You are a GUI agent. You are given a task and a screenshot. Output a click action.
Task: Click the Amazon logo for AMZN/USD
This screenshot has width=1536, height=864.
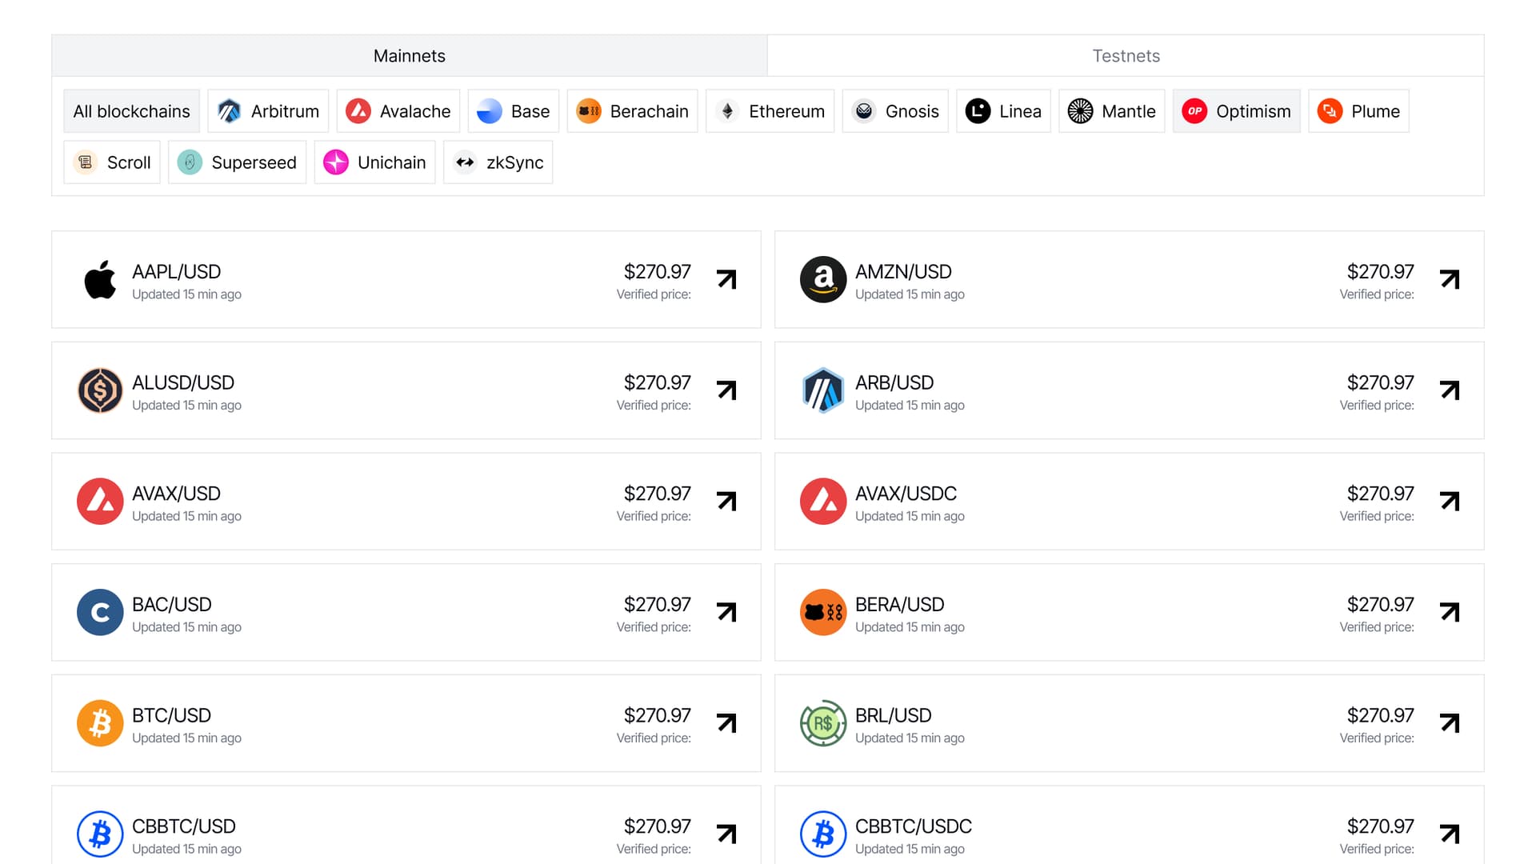tap(823, 279)
